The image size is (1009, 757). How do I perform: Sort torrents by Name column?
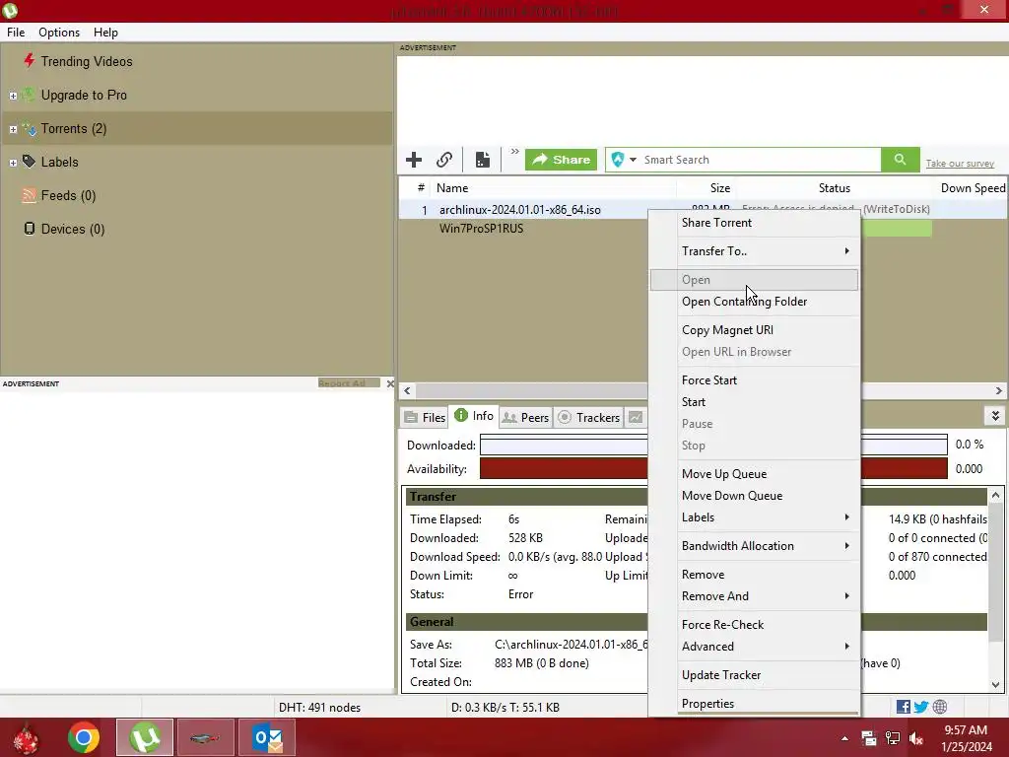tap(554, 188)
